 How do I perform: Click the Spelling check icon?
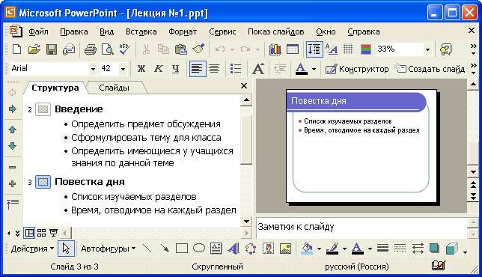click(x=125, y=49)
